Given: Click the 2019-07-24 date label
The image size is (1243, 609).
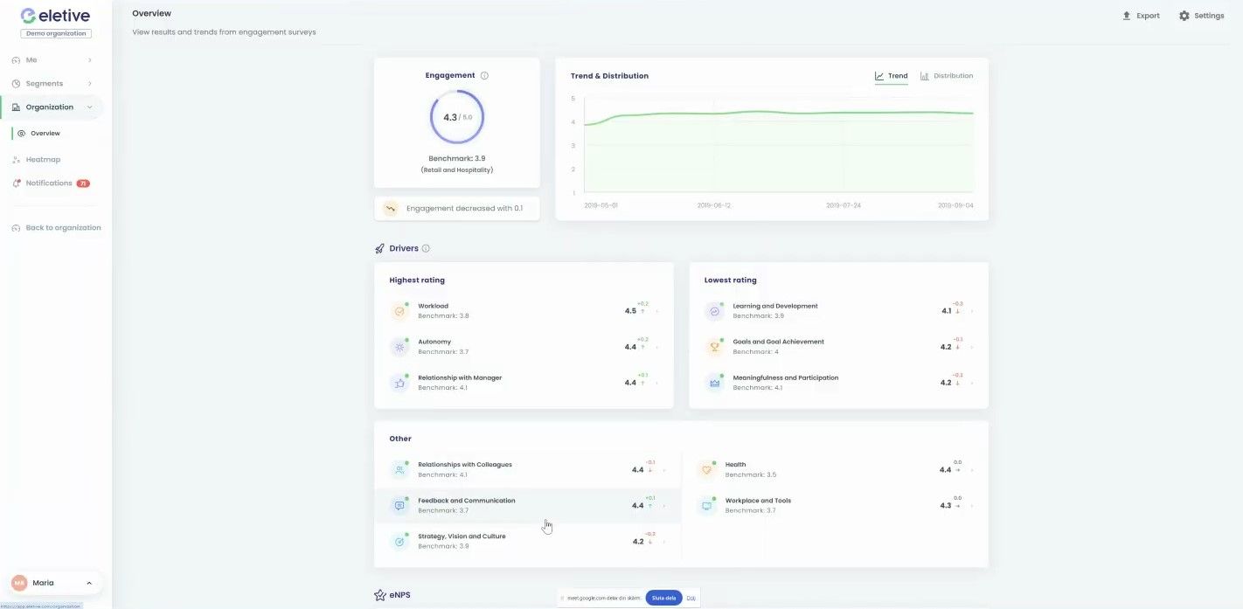Looking at the screenshot, I should (844, 206).
